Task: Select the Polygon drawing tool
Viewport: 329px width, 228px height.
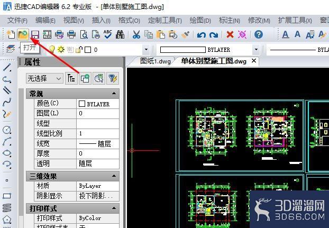Action: click(x=7, y=220)
